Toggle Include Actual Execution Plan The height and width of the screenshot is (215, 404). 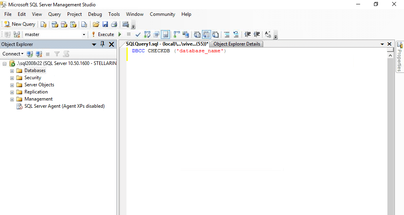pyautogui.click(x=177, y=34)
